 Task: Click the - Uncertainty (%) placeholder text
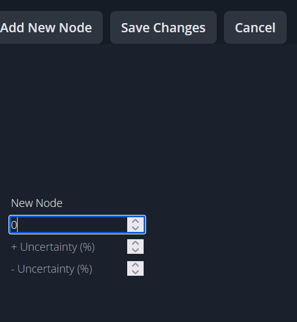point(52,269)
